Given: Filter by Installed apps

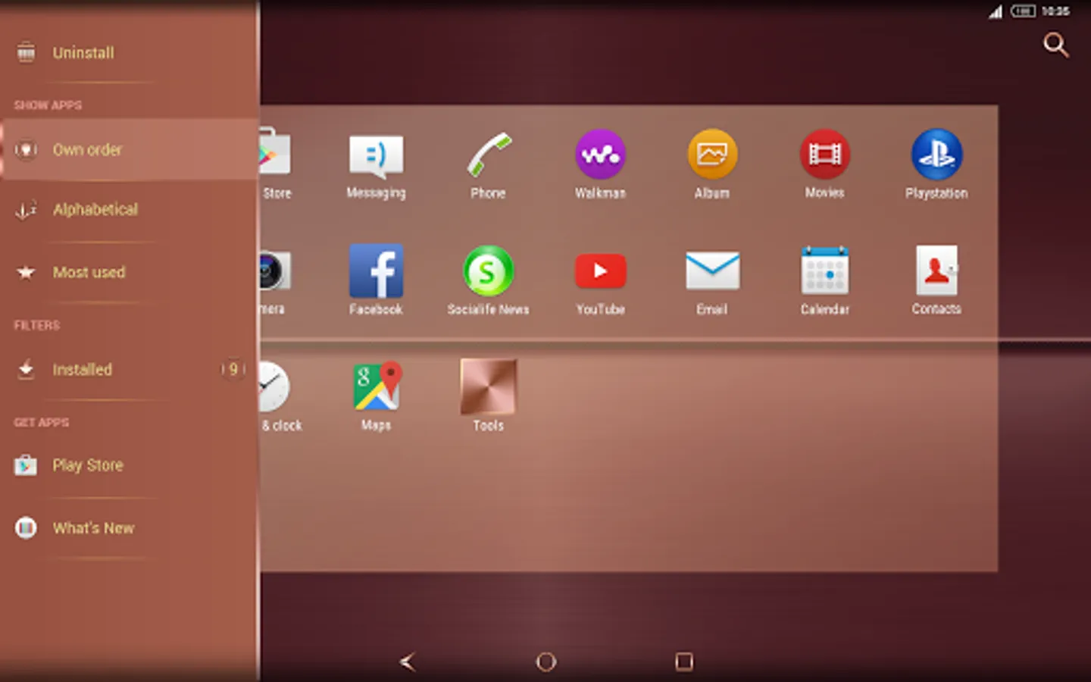Looking at the screenshot, I should (x=129, y=370).
